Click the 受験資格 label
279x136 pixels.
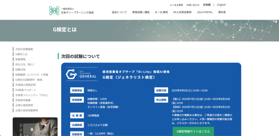click(x=77, y=90)
